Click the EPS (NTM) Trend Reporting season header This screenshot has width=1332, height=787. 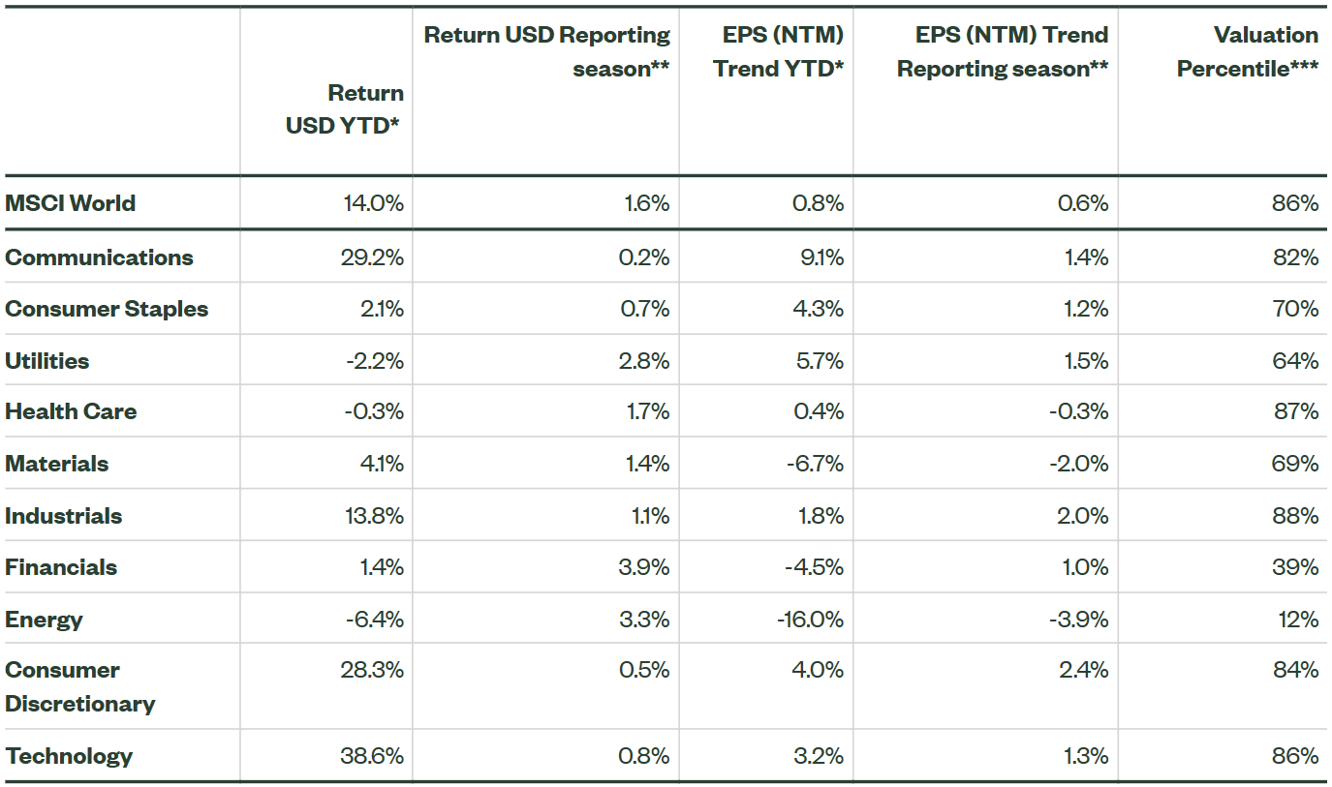point(1002,52)
